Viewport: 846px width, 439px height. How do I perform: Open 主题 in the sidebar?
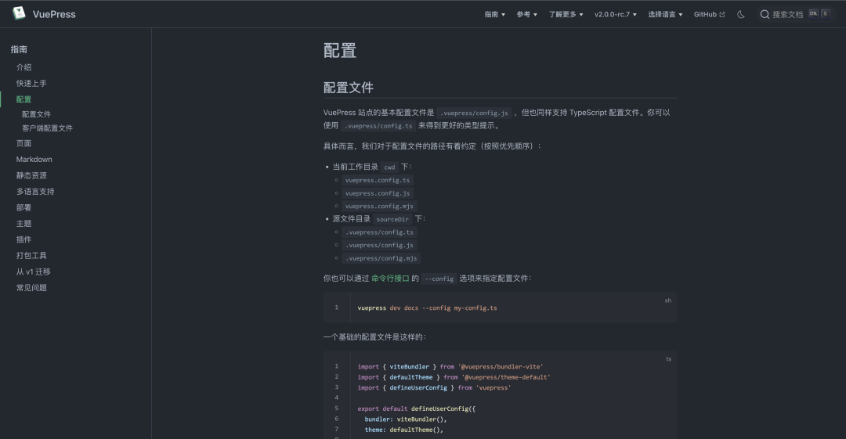(23, 224)
